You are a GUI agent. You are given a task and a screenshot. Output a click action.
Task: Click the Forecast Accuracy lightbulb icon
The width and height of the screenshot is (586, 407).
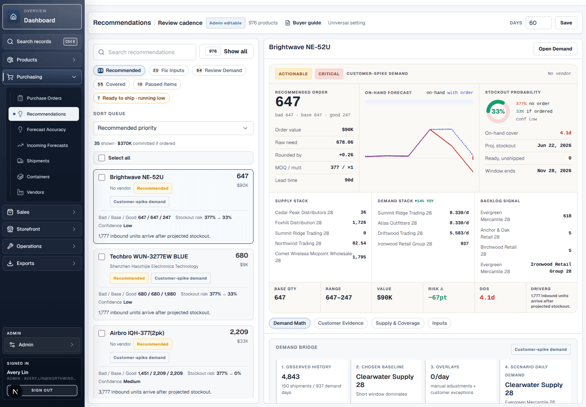pyautogui.click(x=20, y=129)
